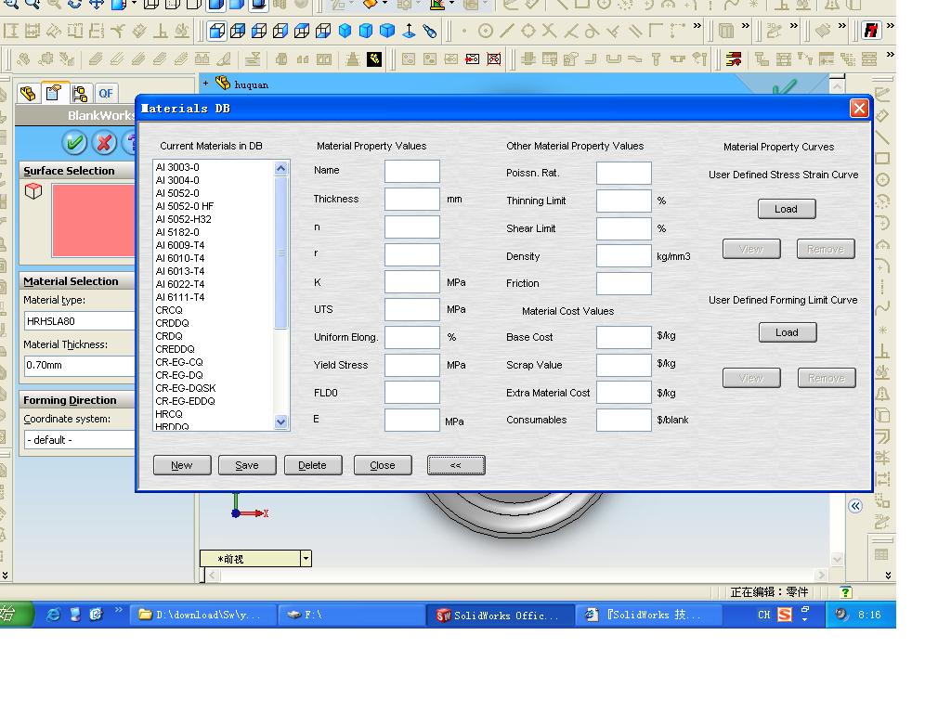This screenshot has height=713, width=951.
Task: Click the cube icon beside surface selection box
Action: coord(33,191)
